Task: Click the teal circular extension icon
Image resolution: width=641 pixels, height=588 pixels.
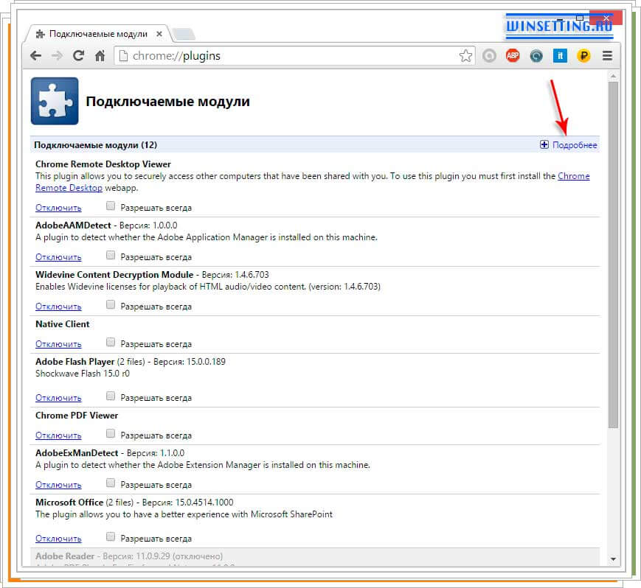Action: pyautogui.click(x=536, y=55)
